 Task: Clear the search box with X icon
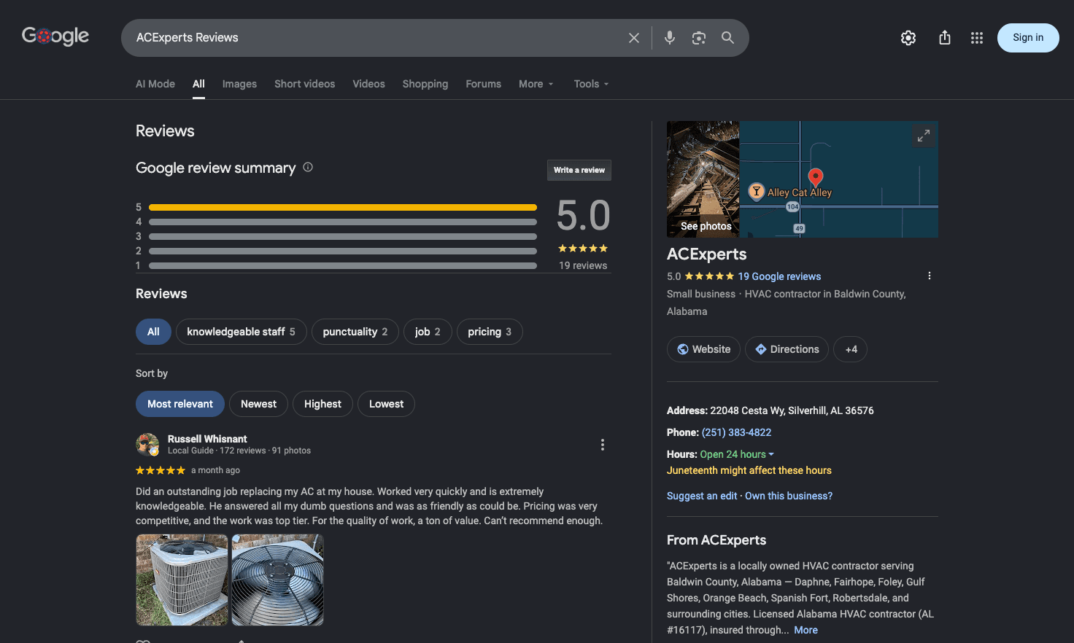(634, 38)
